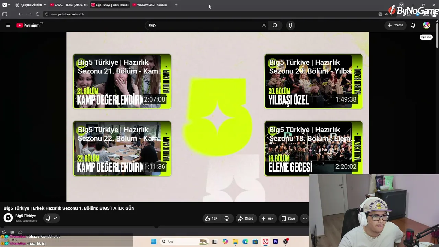Switch to Vivaldi in taskbar
This screenshot has height=247, width=439.
coord(265,242)
